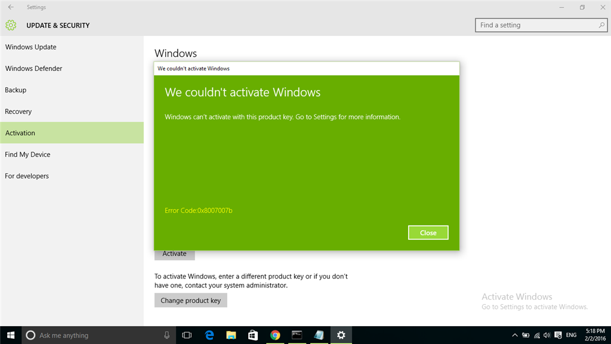Click the green Settings gear icon
611x344 pixels.
coord(11,25)
